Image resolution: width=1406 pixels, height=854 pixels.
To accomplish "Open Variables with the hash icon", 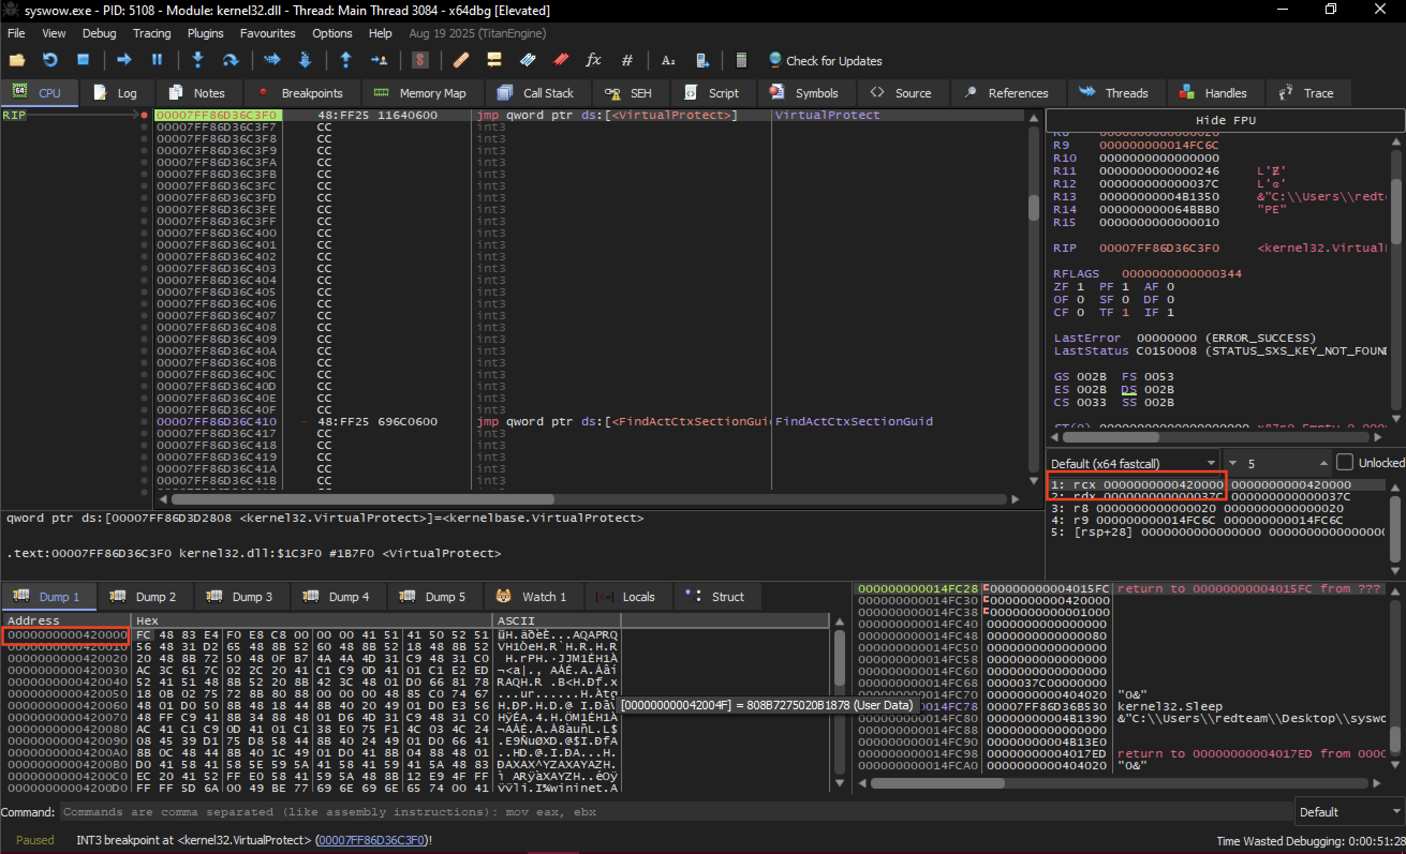I will pos(627,61).
